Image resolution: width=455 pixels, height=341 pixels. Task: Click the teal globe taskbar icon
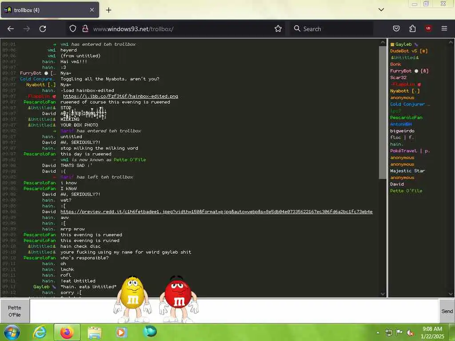[x=150, y=331]
